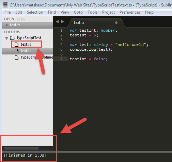Click the TypeScriptTest folder icon

pyautogui.click(x=12, y=38)
